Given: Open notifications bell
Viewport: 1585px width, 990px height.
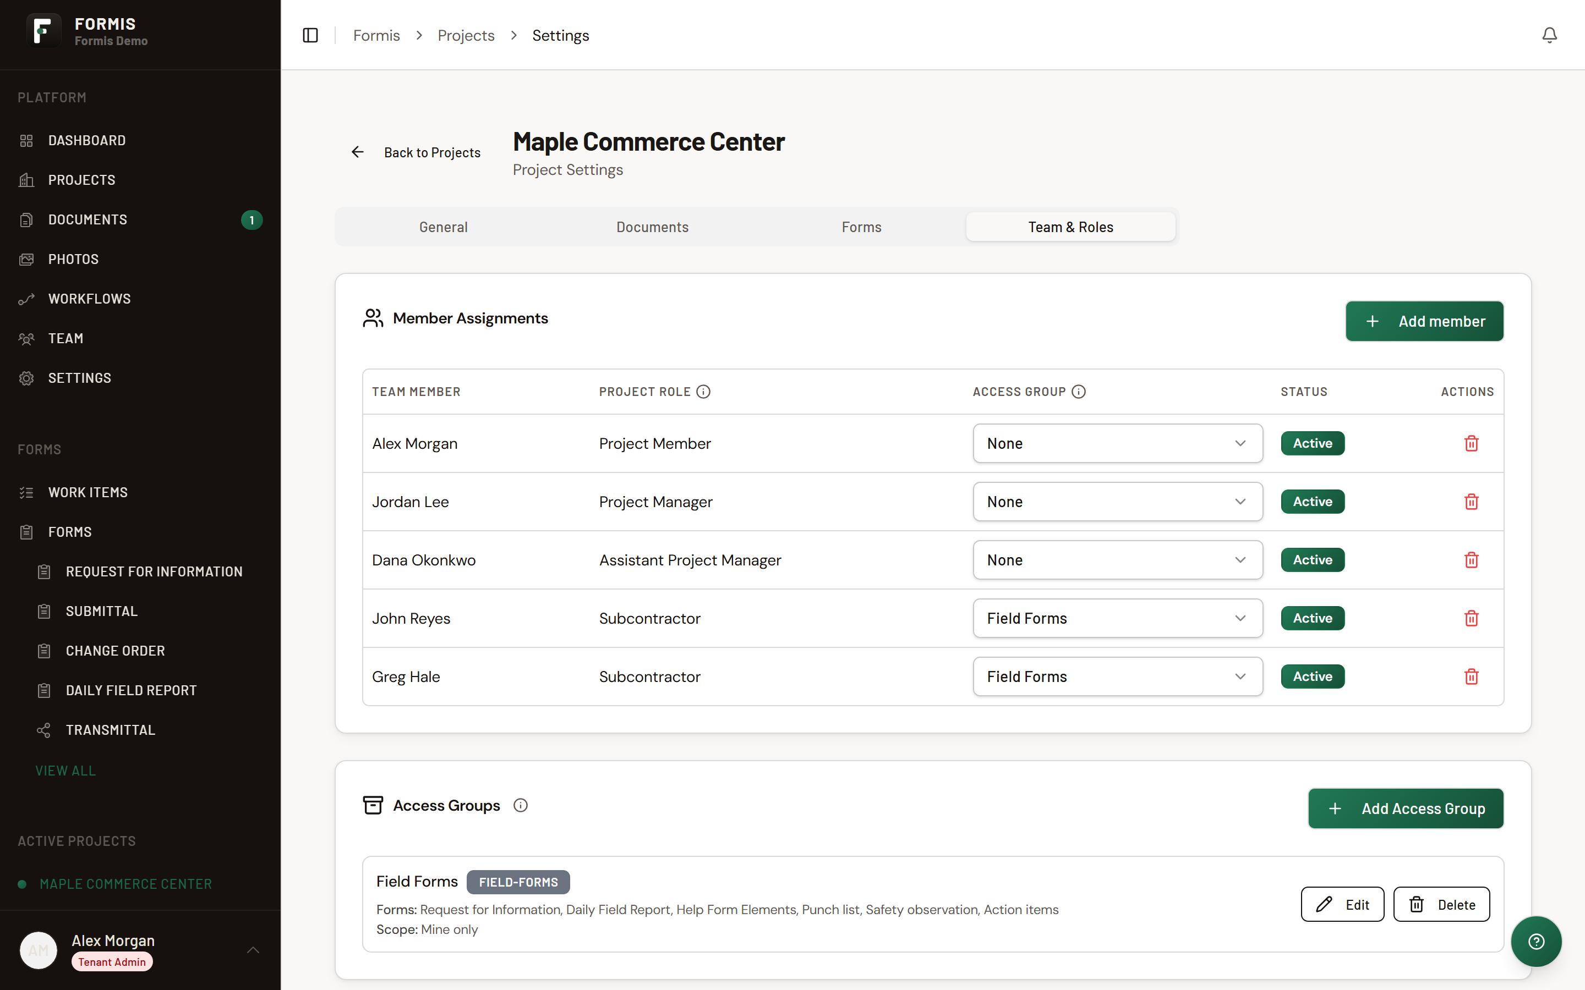Looking at the screenshot, I should [x=1549, y=35].
